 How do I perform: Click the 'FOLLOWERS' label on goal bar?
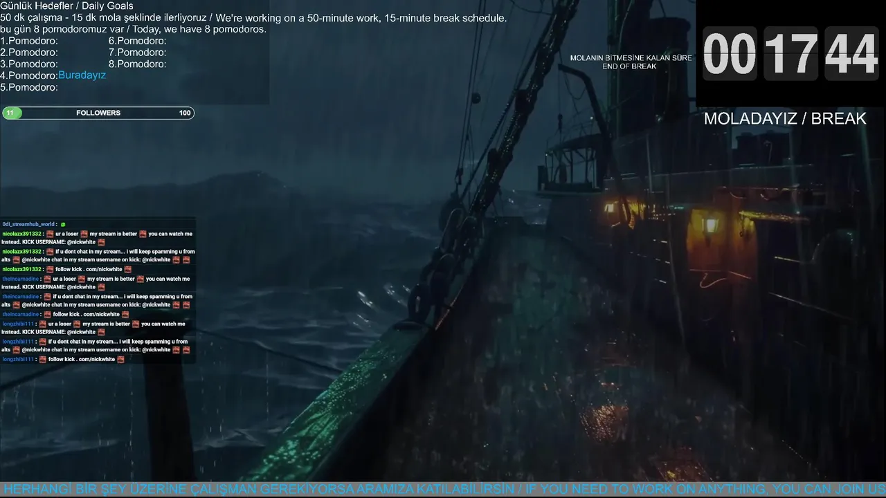(98, 113)
